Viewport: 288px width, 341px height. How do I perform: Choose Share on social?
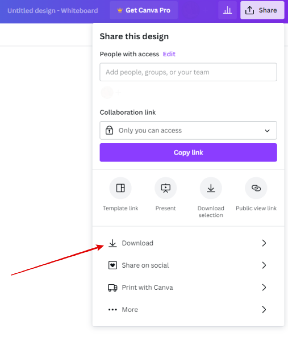[188, 265]
